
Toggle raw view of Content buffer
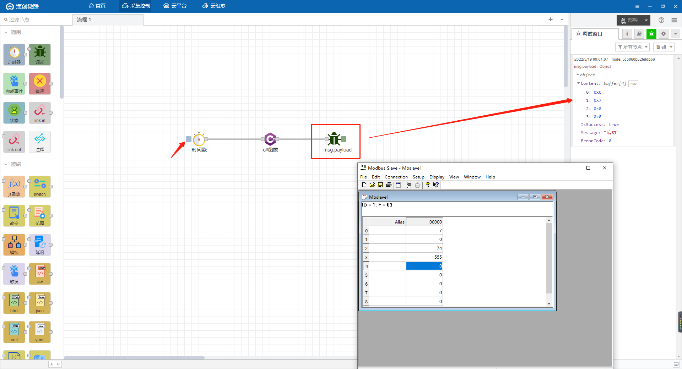point(633,84)
